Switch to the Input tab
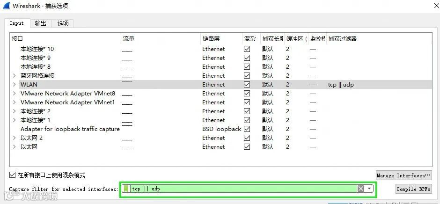 pyautogui.click(x=16, y=23)
